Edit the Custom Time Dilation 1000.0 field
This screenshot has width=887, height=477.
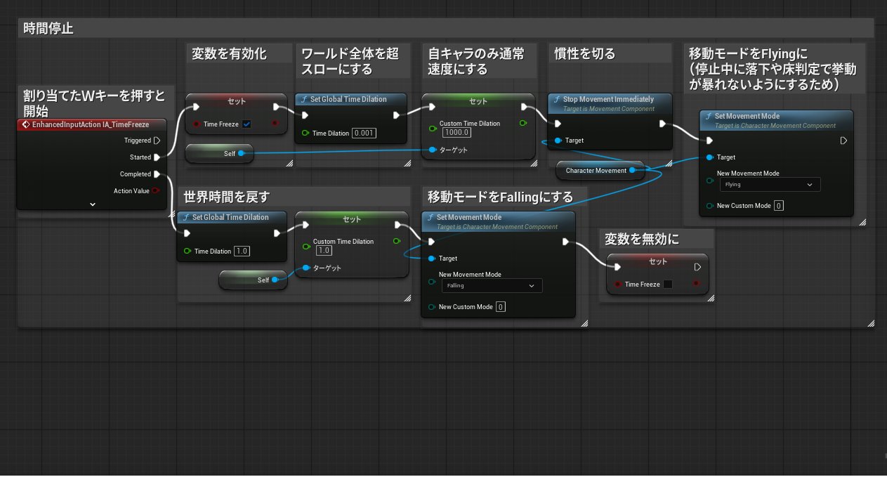(x=456, y=132)
